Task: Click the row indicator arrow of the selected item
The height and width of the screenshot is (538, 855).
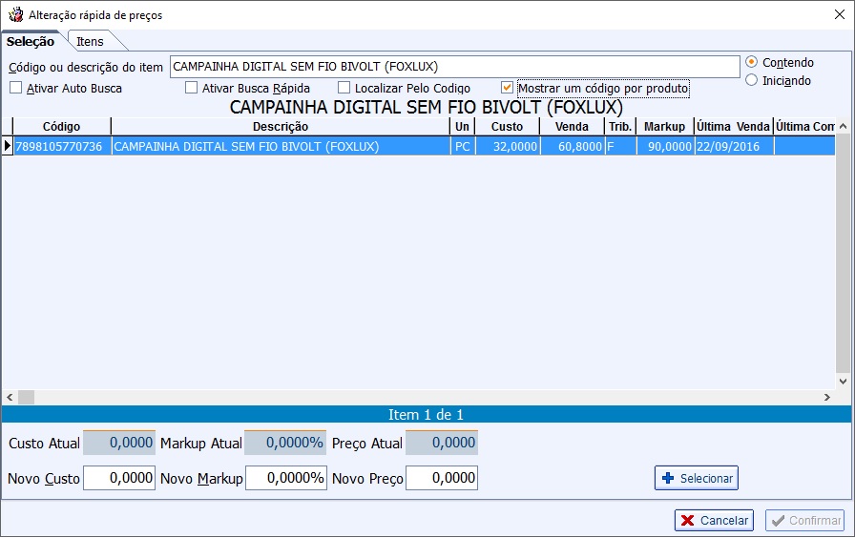Action: tap(7, 146)
